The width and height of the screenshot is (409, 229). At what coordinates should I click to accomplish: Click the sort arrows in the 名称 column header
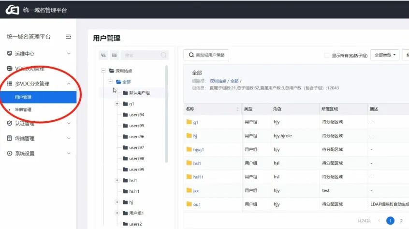coord(237,109)
